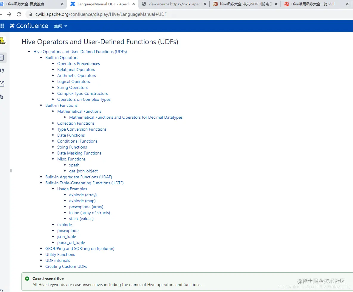
Task: Go to Relational Operators section
Action: click(x=76, y=69)
